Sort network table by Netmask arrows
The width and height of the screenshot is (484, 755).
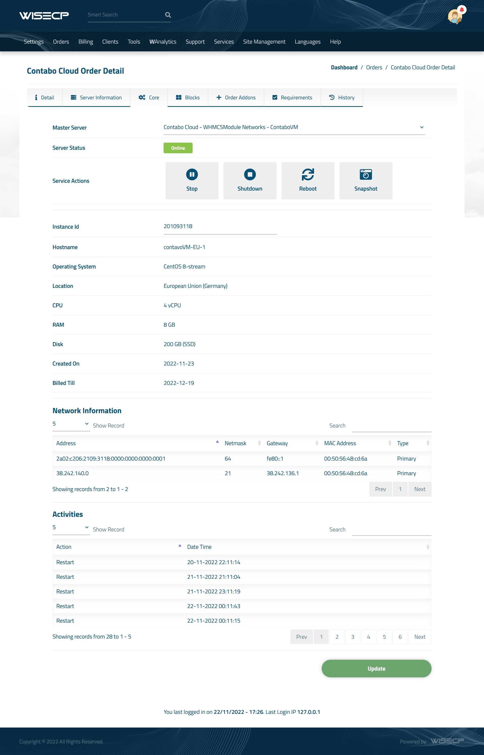259,443
